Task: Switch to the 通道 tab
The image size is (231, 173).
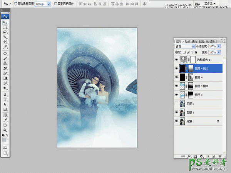Action: coord(195,41)
